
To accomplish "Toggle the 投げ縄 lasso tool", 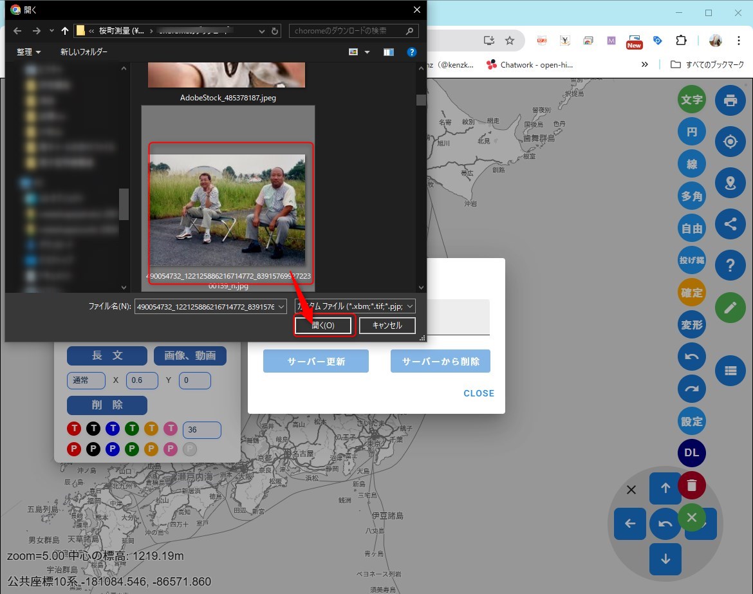I will point(692,261).
